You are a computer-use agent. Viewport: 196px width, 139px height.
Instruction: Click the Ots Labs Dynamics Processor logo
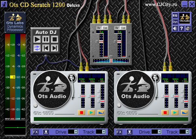pos(15,23)
